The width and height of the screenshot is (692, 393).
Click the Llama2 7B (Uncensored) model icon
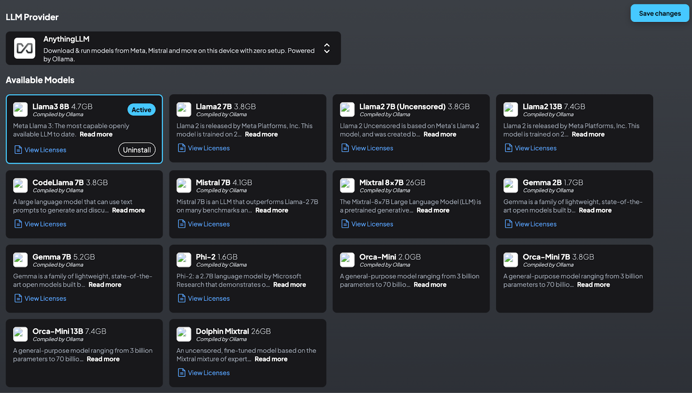[347, 109]
